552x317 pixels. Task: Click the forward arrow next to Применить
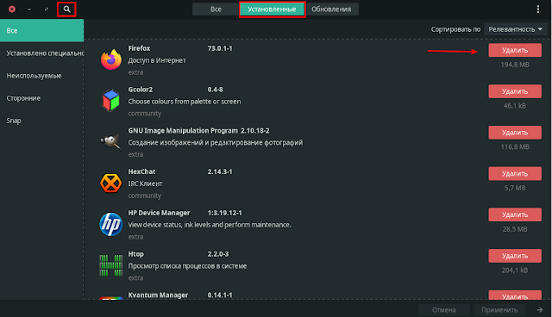pos(540,309)
